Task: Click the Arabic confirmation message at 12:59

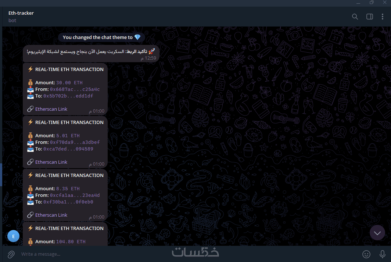Action: [91, 54]
